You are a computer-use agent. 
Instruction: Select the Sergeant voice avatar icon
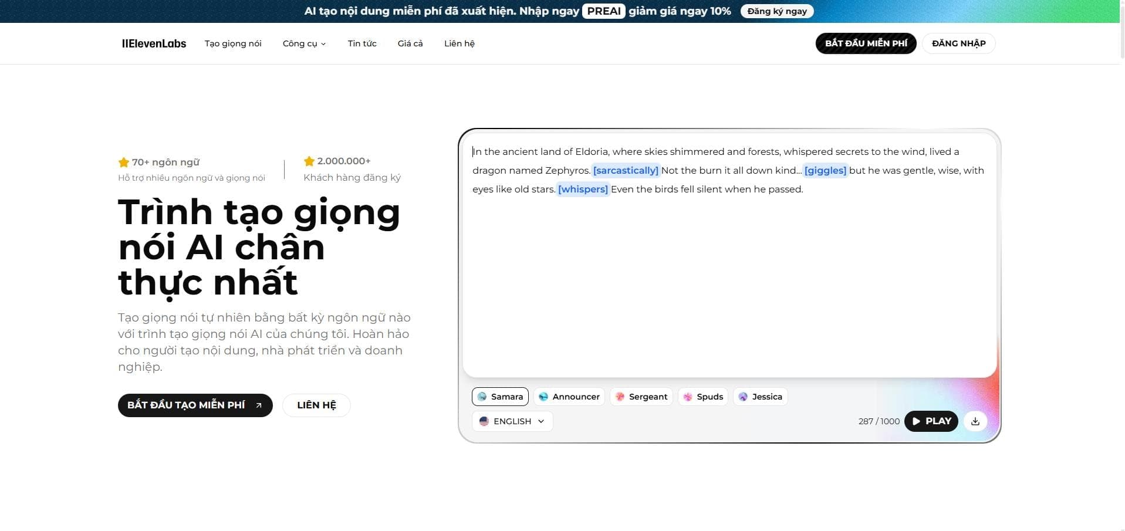click(620, 397)
